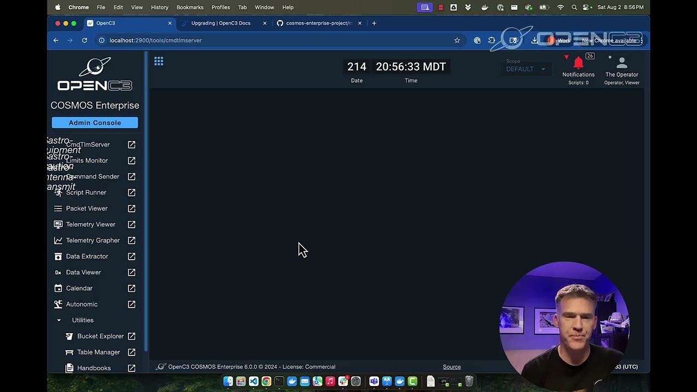The image size is (697, 392).
Task: Click the Packet Viewer list icon
Action: pyautogui.click(x=58, y=209)
